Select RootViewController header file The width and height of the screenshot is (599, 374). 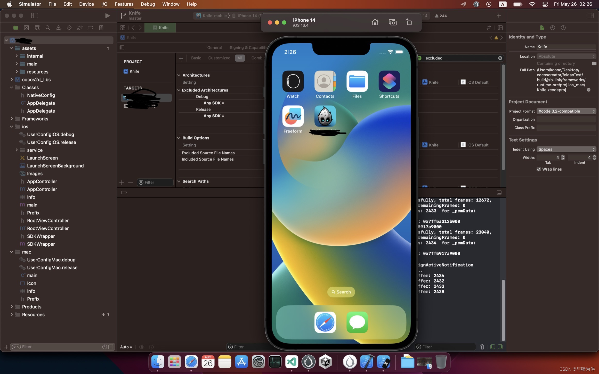click(48, 221)
